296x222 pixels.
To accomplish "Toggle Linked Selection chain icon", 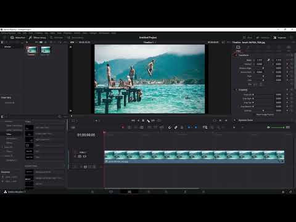I will point(176,128).
